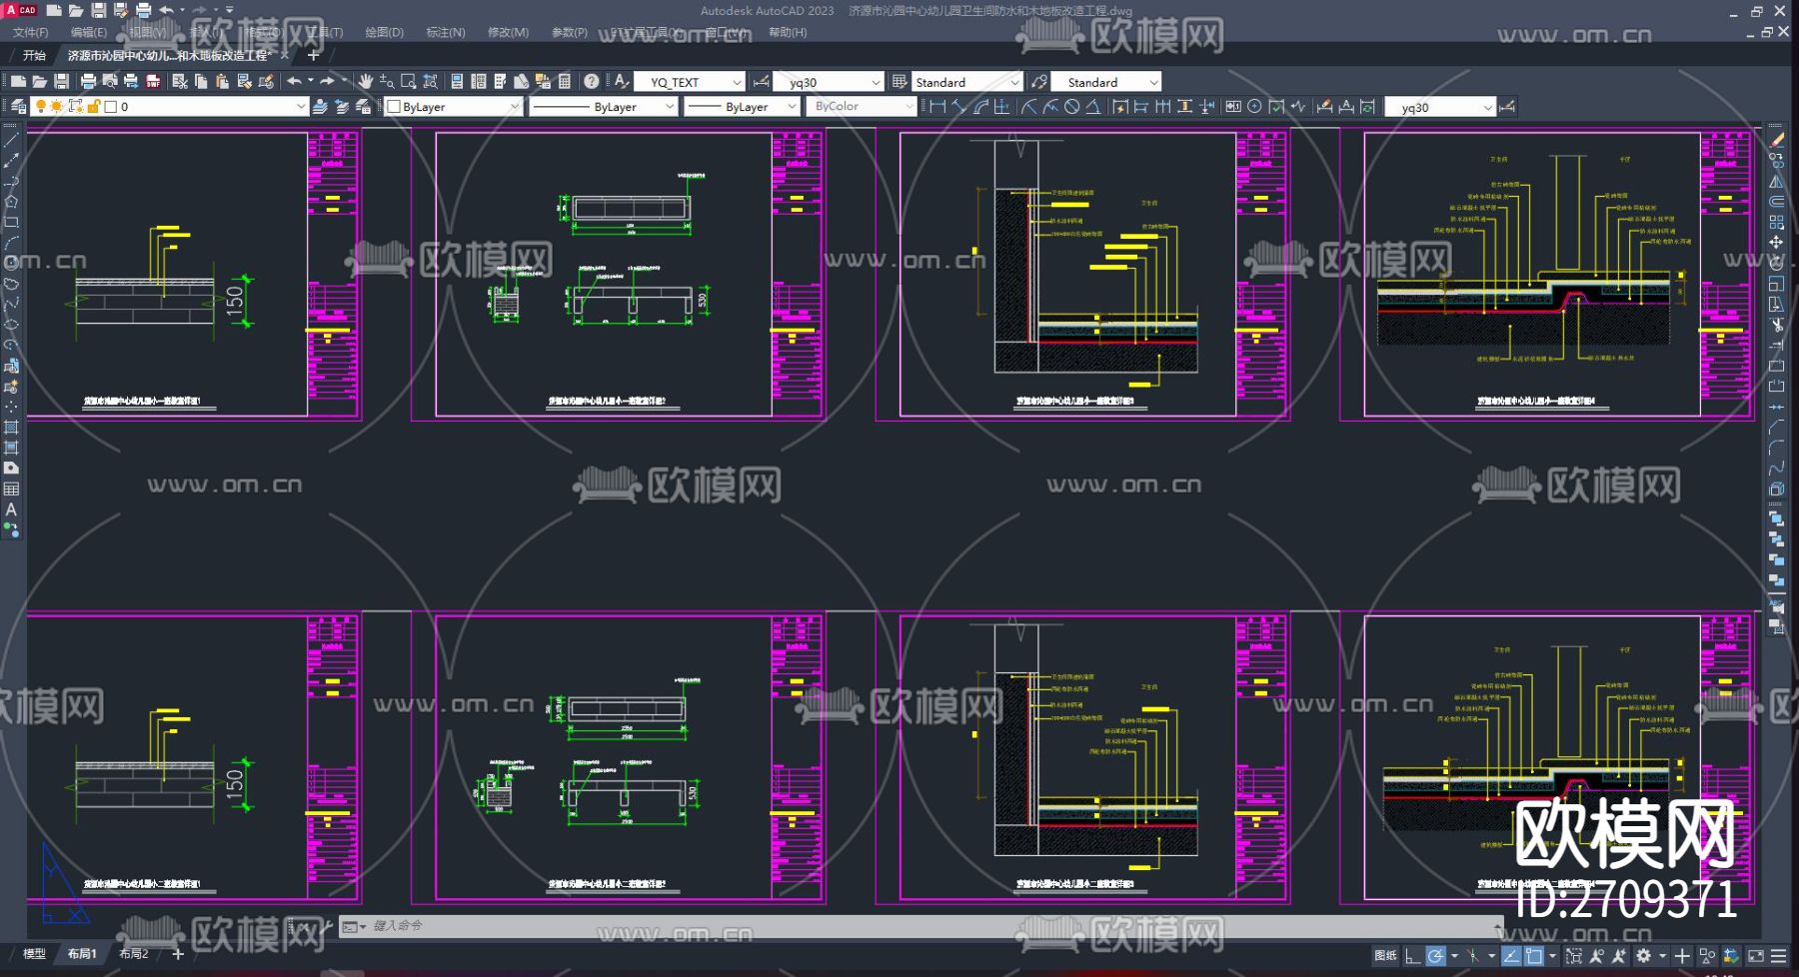Toggle the 图纸 paper space button
This screenshot has height=977, width=1799.
(1385, 956)
